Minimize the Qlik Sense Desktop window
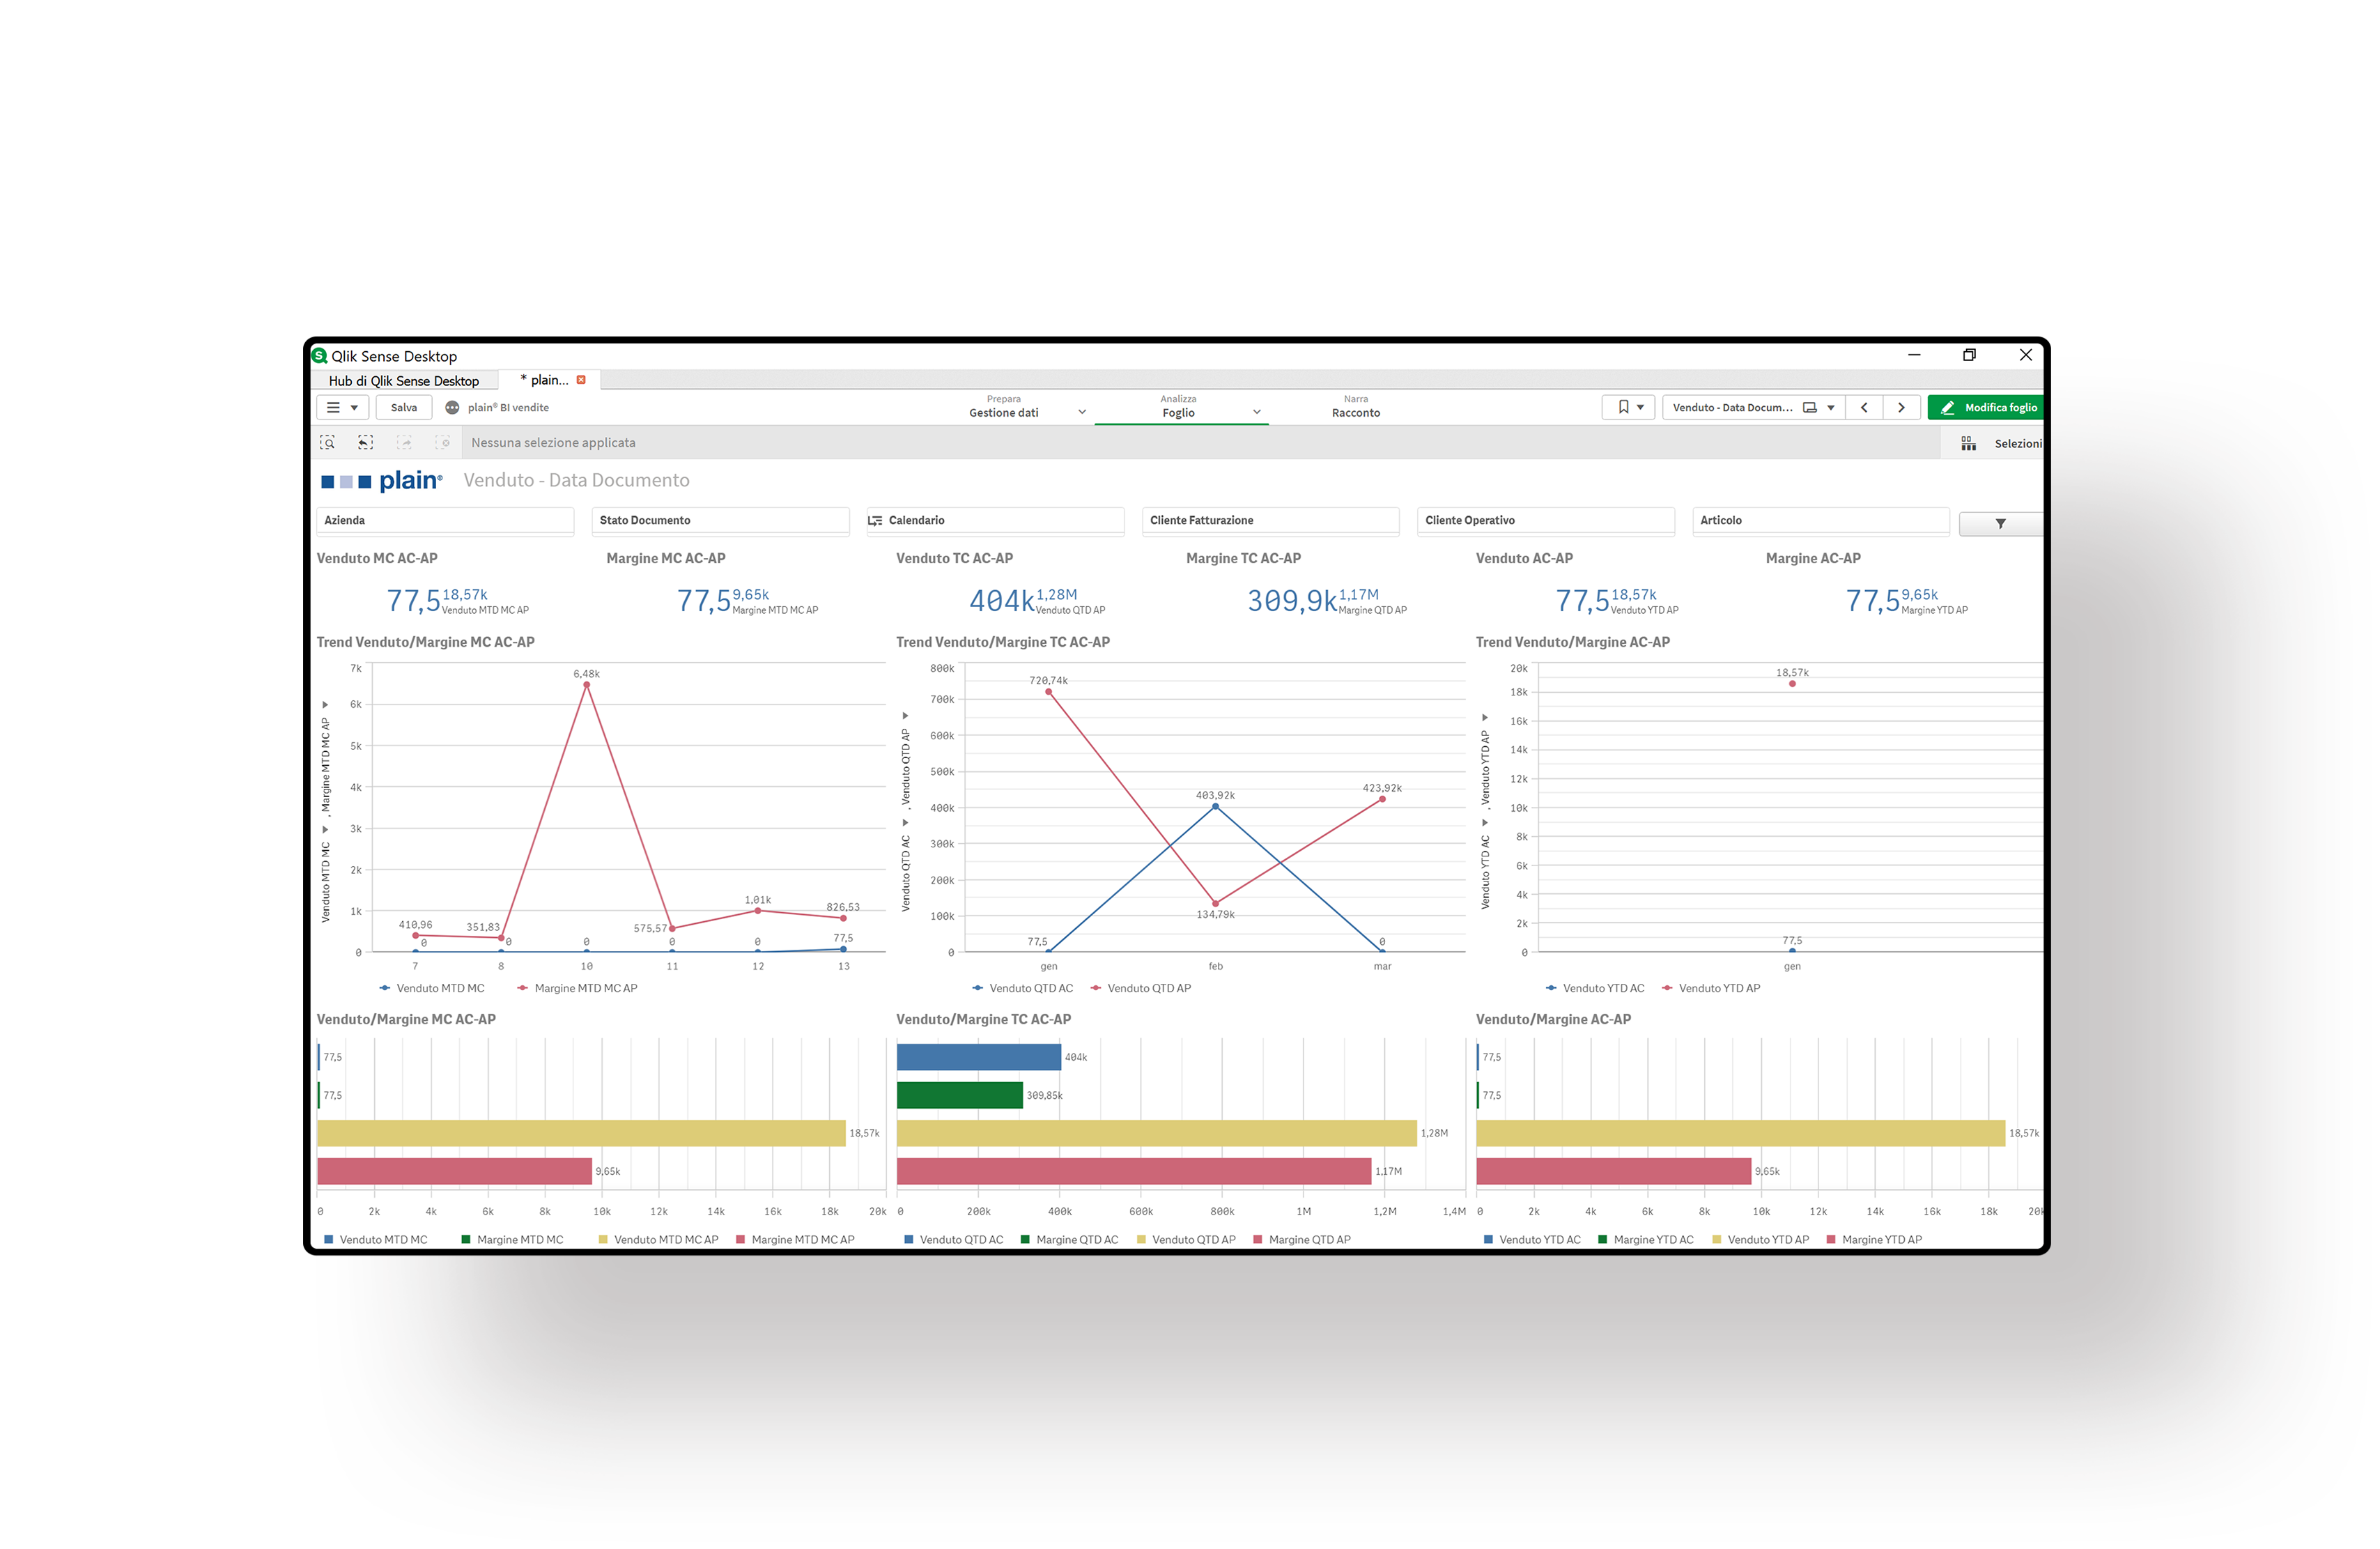Image resolution: width=2380 pixels, height=1549 pixels. tap(1914, 355)
